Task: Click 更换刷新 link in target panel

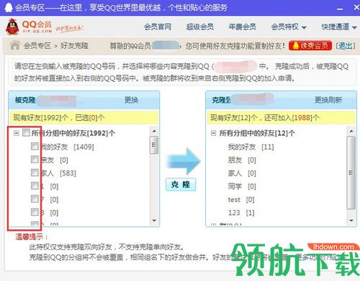Action: [328, 100]
